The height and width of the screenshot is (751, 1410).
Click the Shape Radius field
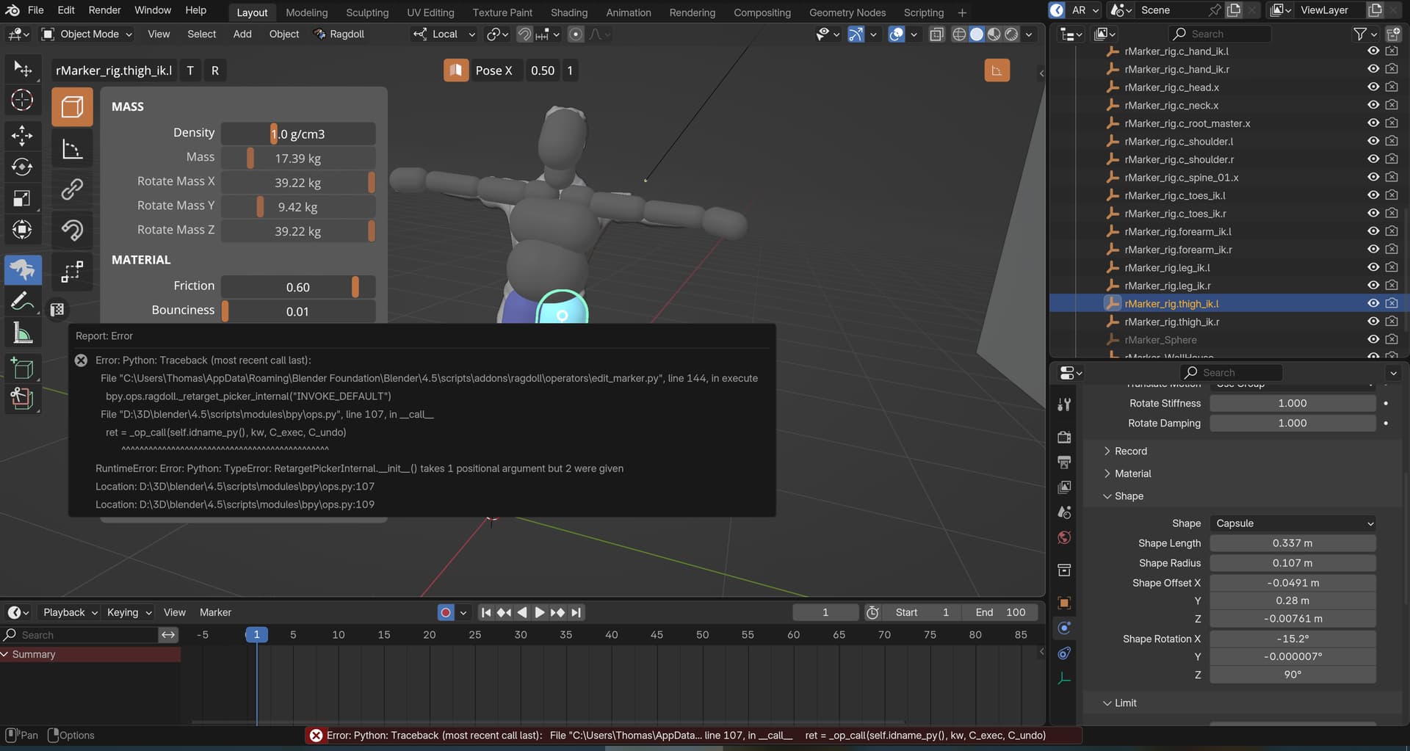1292,563
